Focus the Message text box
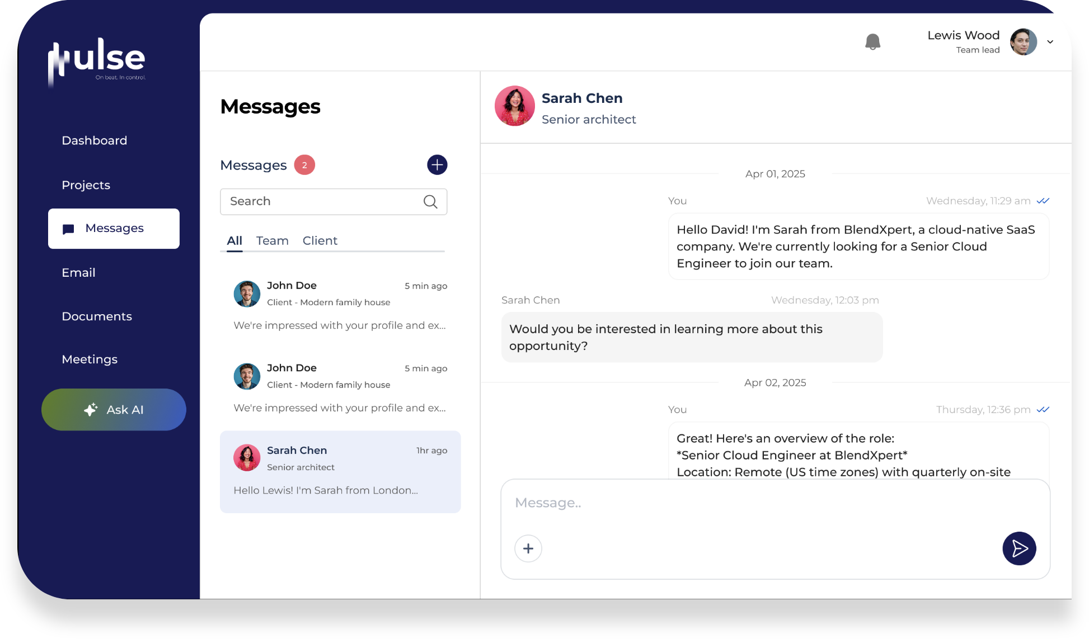Image resolution: width=1089 pixels, height=639 pixels. [x=775, y=503]
